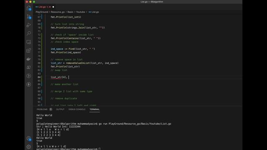The height and width of the screenshot is (150, 267).
Task: Open the Remote Explorer monitor icon
Action: coord(29,42)
